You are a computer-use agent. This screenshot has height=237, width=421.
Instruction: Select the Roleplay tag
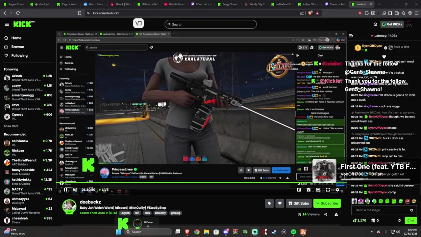[161, 213]
